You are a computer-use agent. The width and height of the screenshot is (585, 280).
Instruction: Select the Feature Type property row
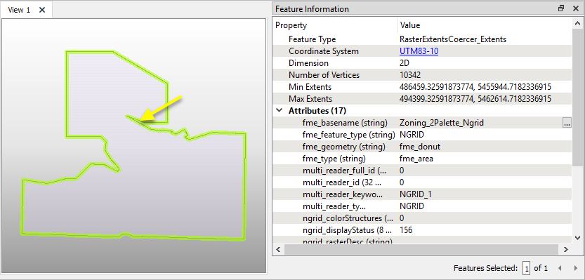422,39
